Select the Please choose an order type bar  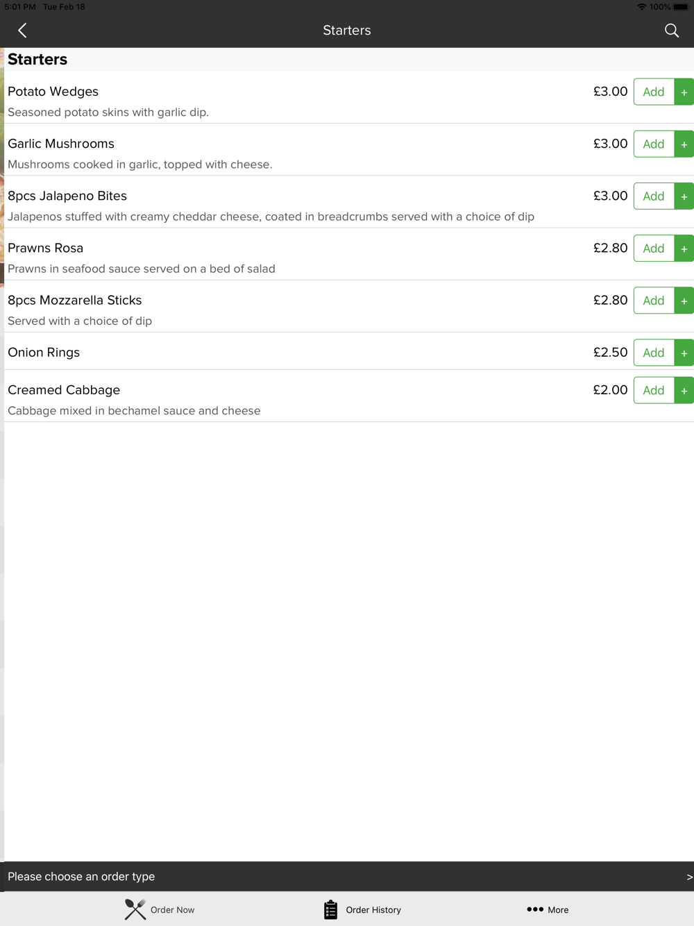(347, 877)
